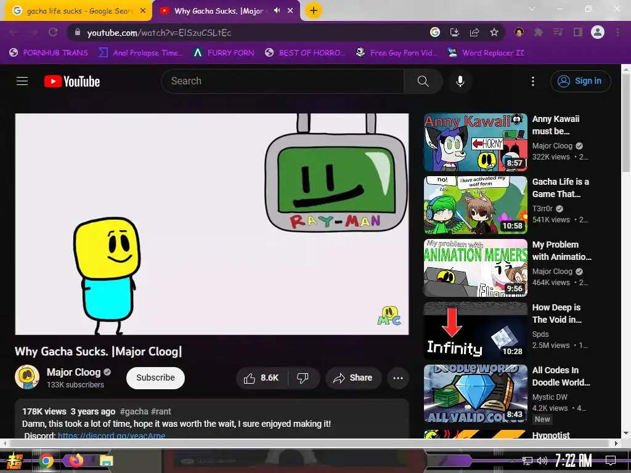
Task: Open the media control toolbar icon
Action: [x=558, y=32]
